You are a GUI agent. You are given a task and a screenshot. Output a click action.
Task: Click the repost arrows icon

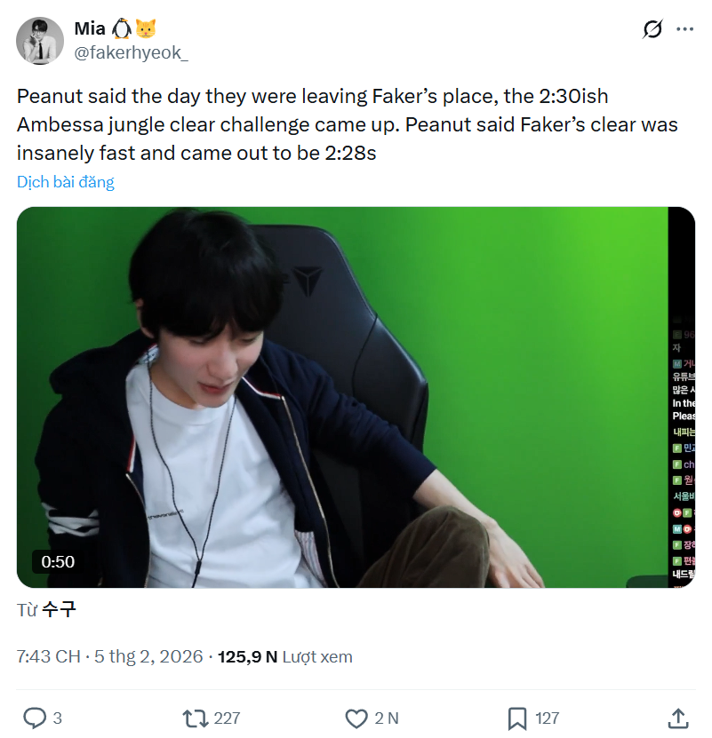click(193, 718)
